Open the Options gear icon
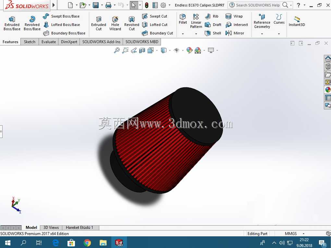 pyautogui.click(x=163, y=5)
